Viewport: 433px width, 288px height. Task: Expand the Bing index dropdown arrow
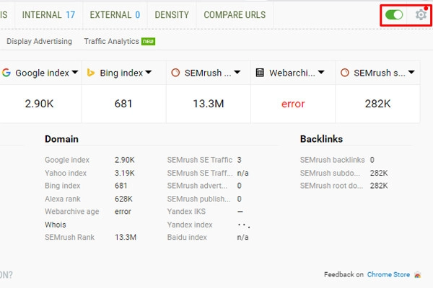click(148, 73)
